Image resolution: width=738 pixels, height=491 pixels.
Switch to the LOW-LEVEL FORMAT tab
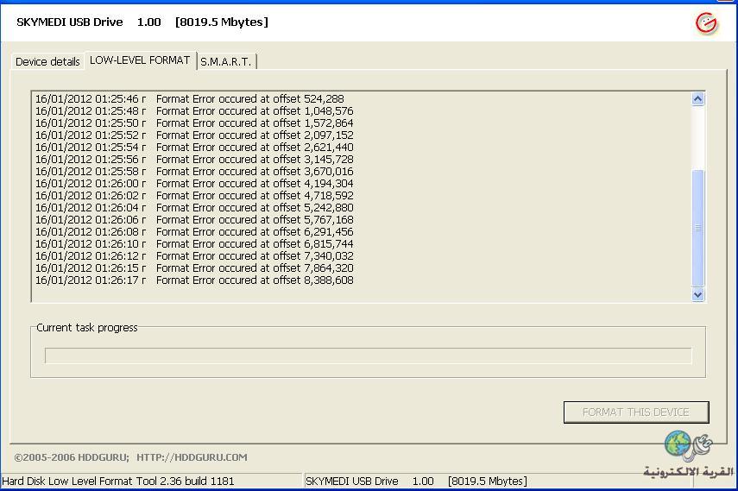pyautogui.click(x=140, y=60)
